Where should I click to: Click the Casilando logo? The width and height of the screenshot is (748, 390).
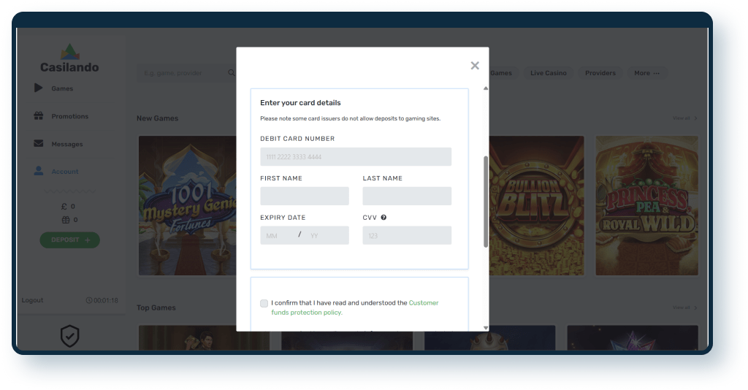tap(69, 58)
